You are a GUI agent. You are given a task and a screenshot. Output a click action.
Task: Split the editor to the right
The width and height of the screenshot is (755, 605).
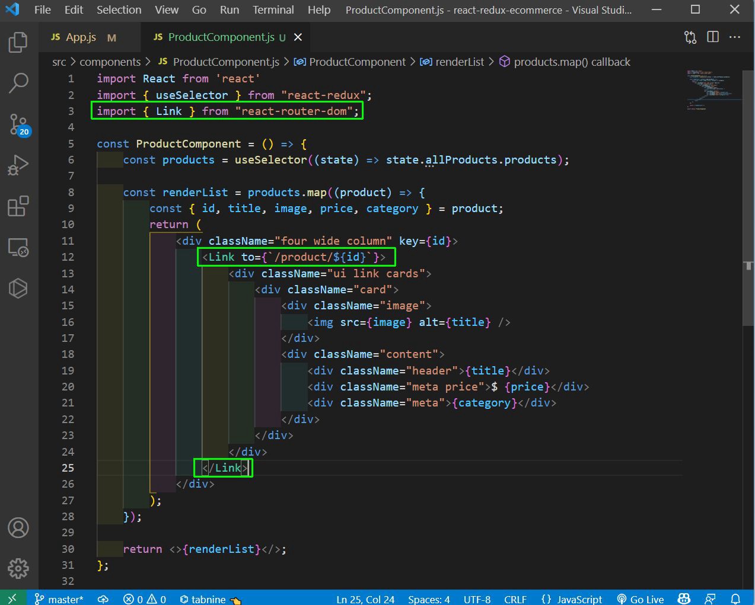click(713, 37)
